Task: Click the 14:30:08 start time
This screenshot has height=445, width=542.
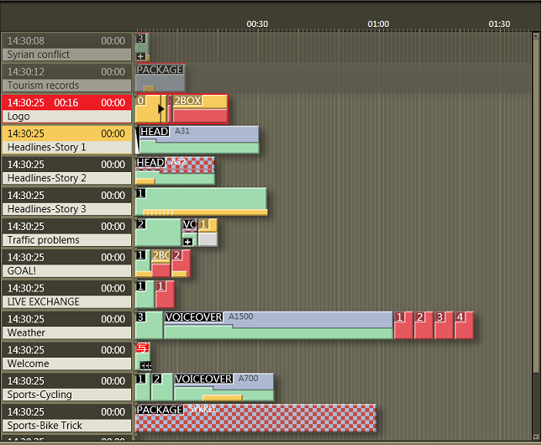Action: (26, 41)
